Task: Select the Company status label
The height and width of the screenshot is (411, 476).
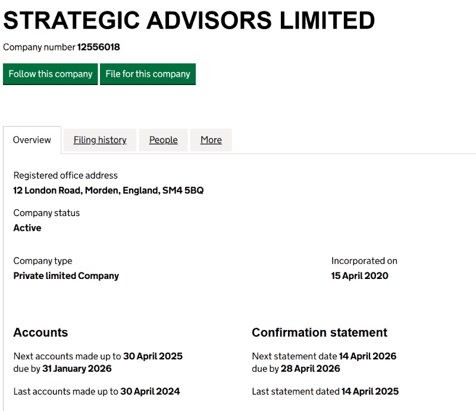Action: [x=46, y=212]
